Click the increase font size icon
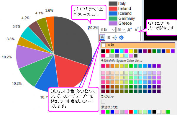The image size is (177, 115). (130, 30)
